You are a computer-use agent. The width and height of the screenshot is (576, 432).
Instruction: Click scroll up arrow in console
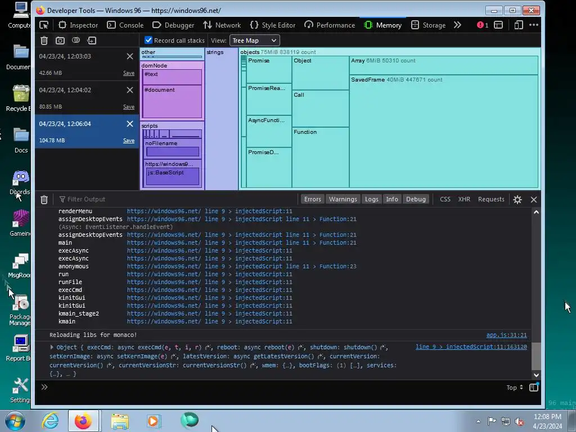[x=536, y=212]
